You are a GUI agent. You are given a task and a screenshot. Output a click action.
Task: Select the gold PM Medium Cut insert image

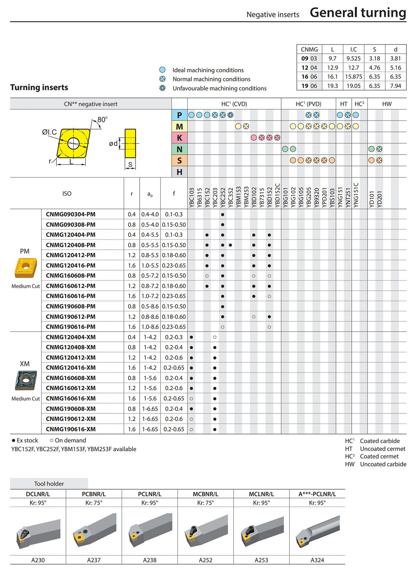(25, 268)
